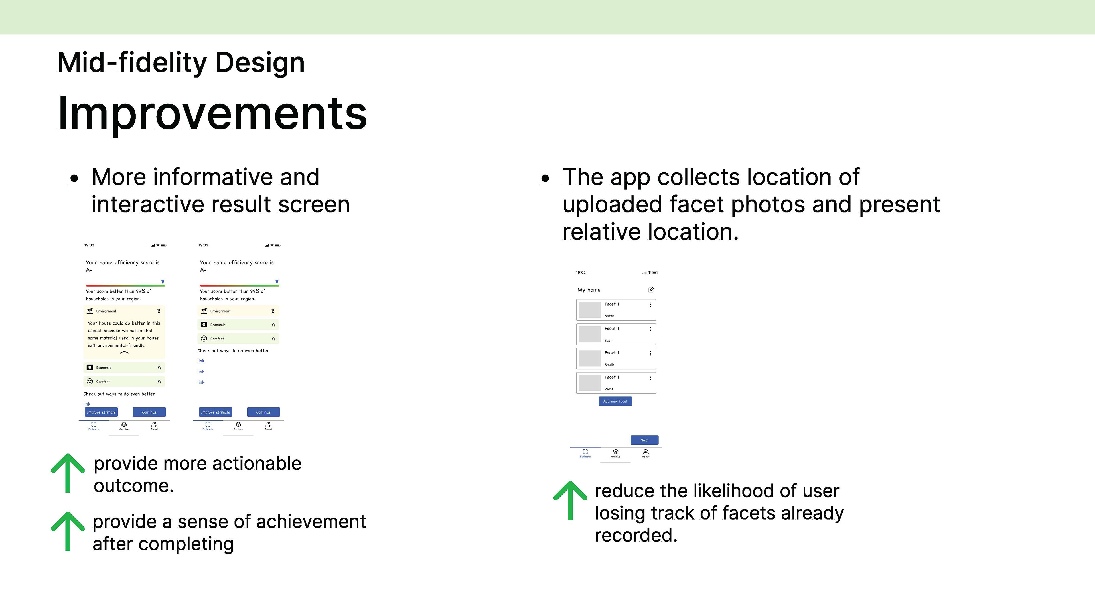Screen dimensions: 1095x616
Task: Click battery icon in My home status bar
Action: click(655, 273)
